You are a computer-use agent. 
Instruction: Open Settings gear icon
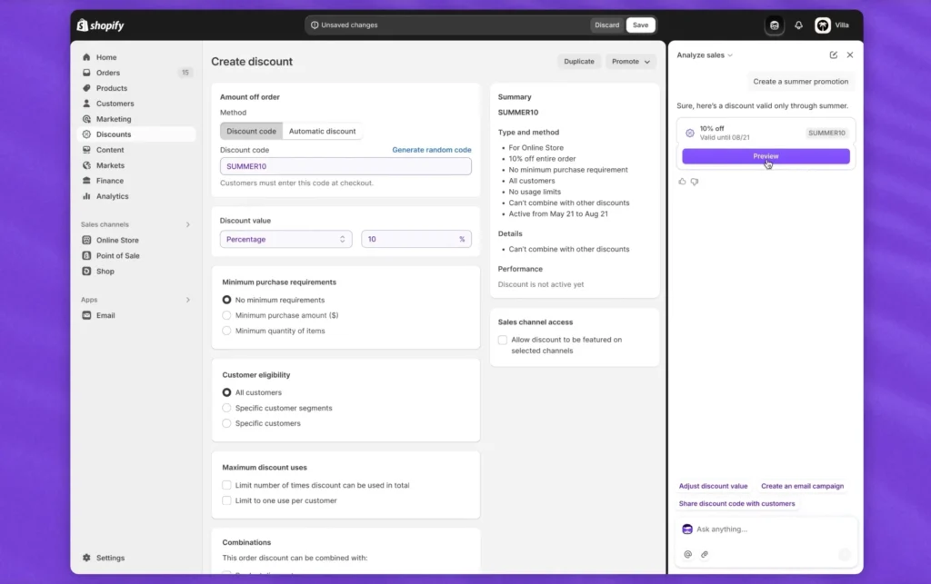point(86,558)
